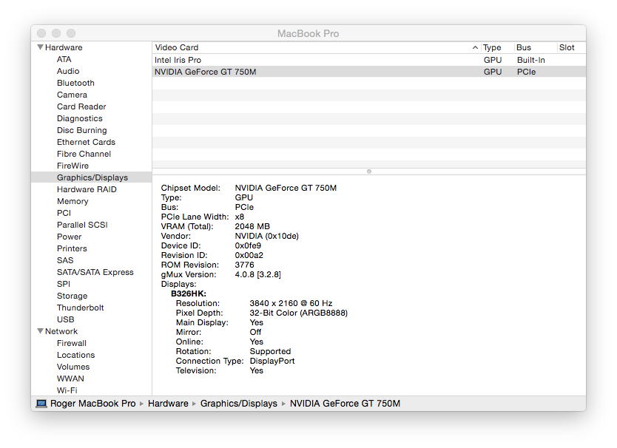Click the gMux Version 4.0.8 value
The height and width of the screenshot is (448, 617).
coord(257,274)
